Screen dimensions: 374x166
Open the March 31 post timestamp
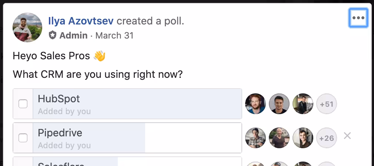point(114,36)
